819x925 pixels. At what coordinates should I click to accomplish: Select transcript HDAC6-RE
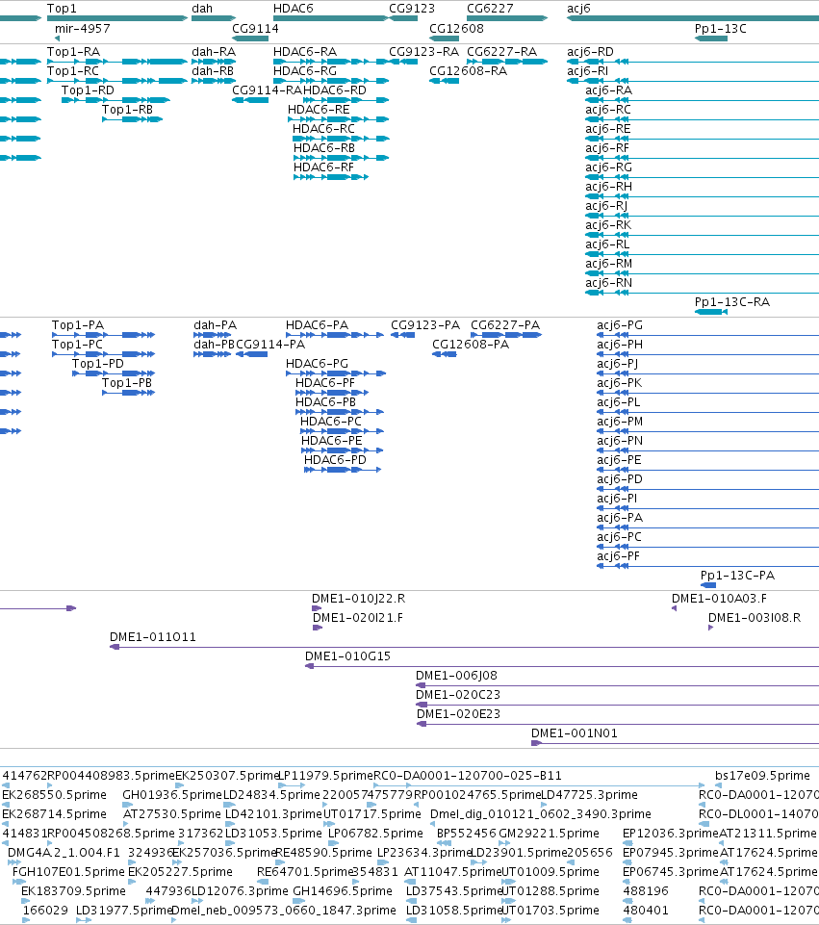pos(319,109)
